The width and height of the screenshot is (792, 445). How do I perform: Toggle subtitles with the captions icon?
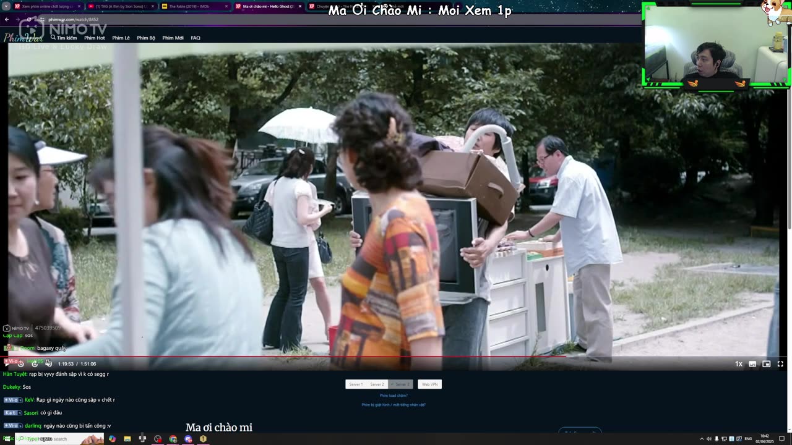coord(752,364)
